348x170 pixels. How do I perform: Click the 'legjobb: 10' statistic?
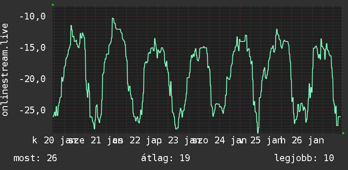304,158
